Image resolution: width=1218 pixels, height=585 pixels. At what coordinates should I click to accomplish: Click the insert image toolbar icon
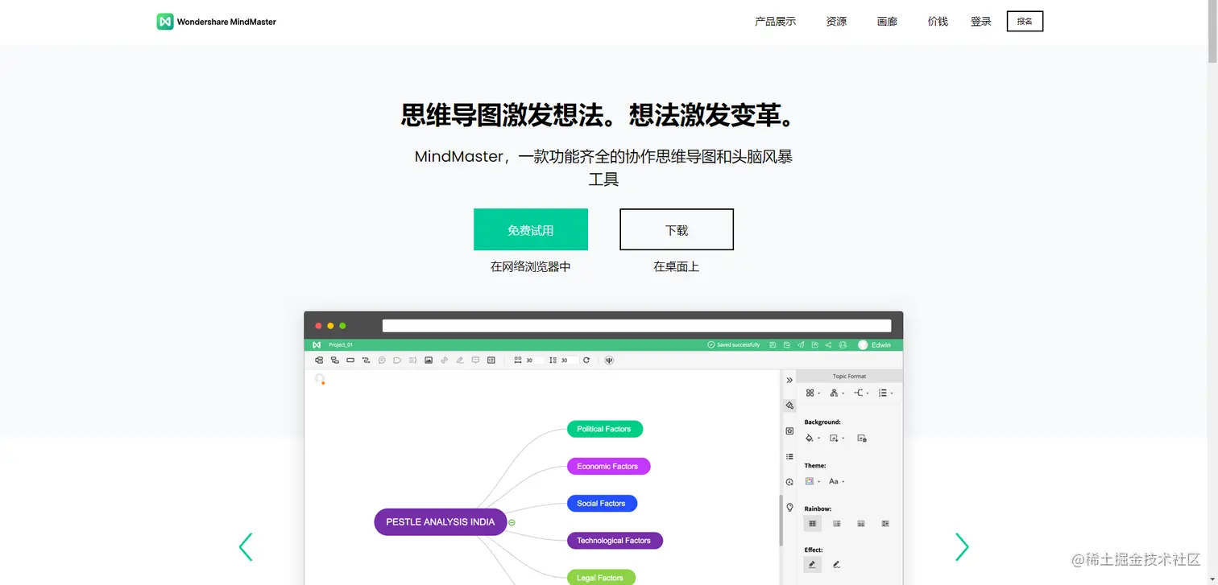point(429,360)
